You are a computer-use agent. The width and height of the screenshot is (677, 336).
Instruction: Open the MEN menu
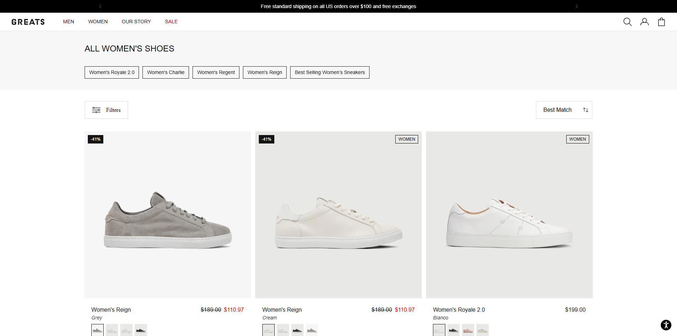(68, 22)
